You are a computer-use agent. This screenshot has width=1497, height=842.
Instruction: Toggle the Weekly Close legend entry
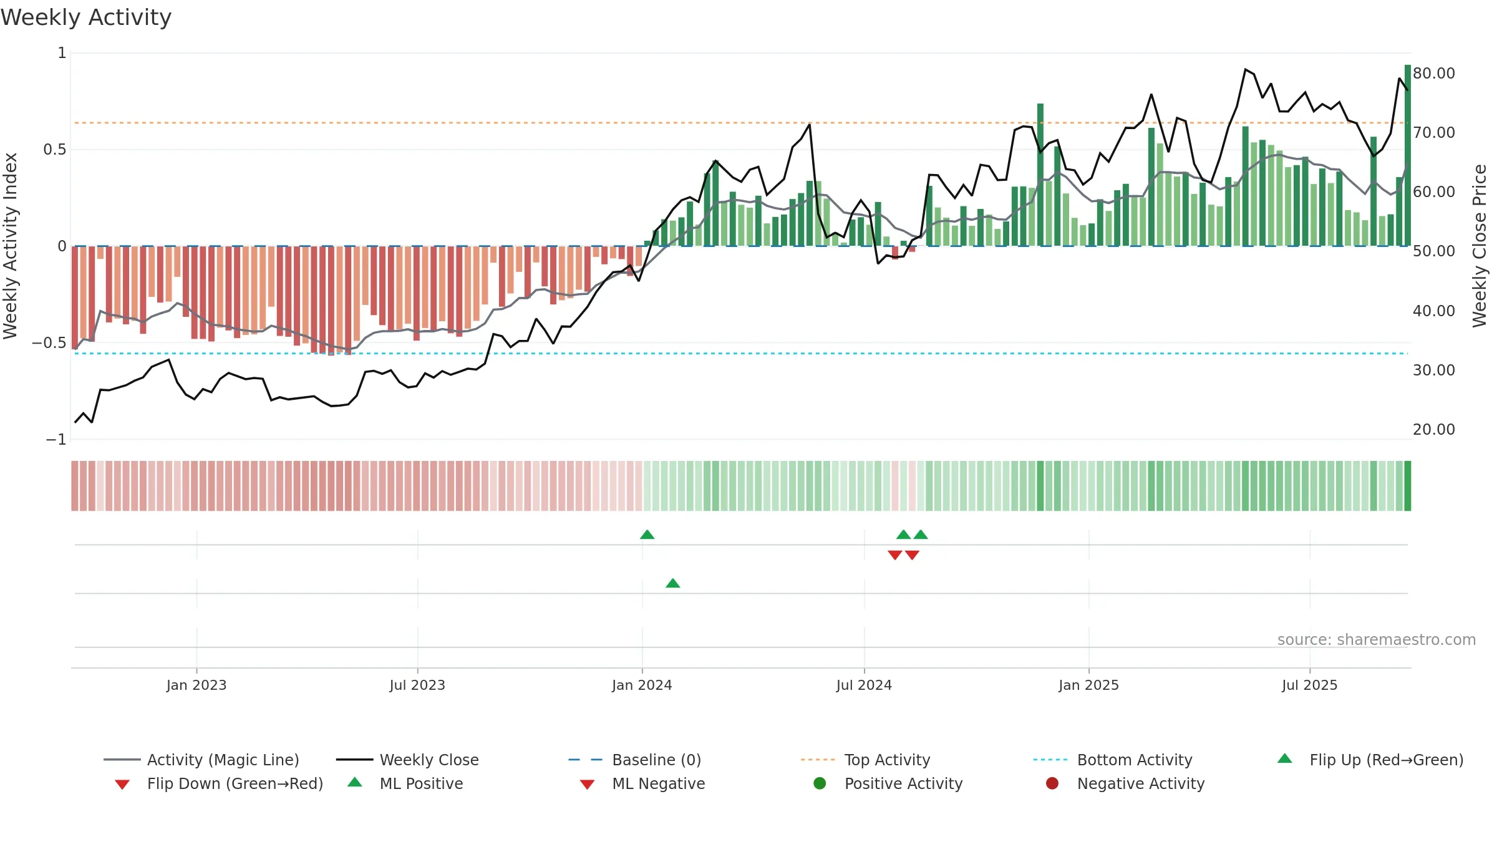407,760
